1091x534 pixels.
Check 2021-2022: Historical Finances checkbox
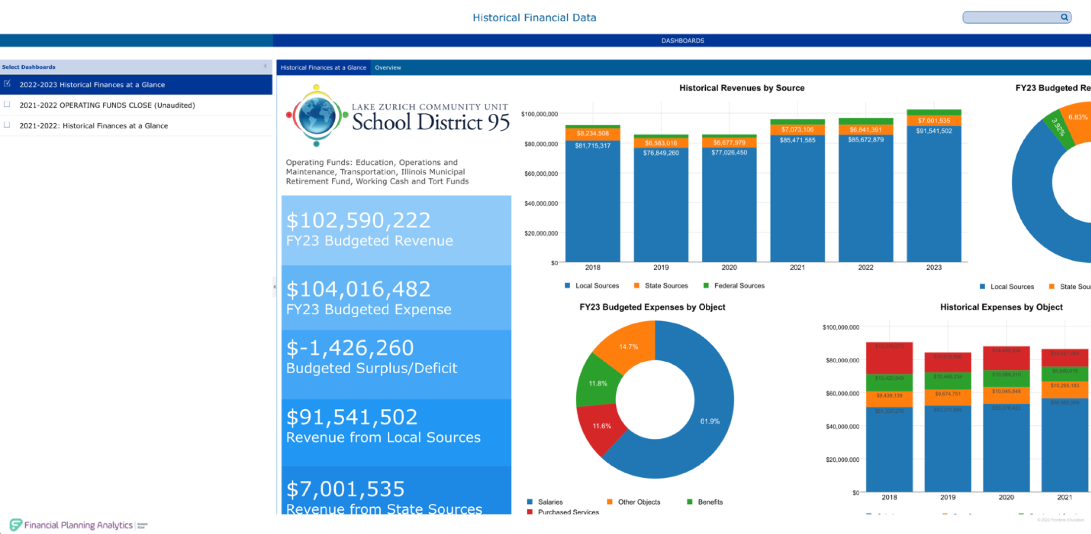point(7,125)
